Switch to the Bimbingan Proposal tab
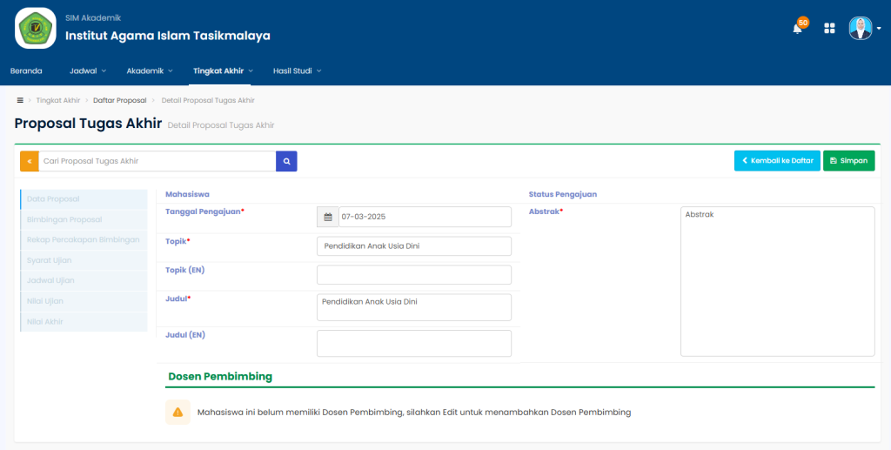 pyautogui.click(x=64, y=219)
